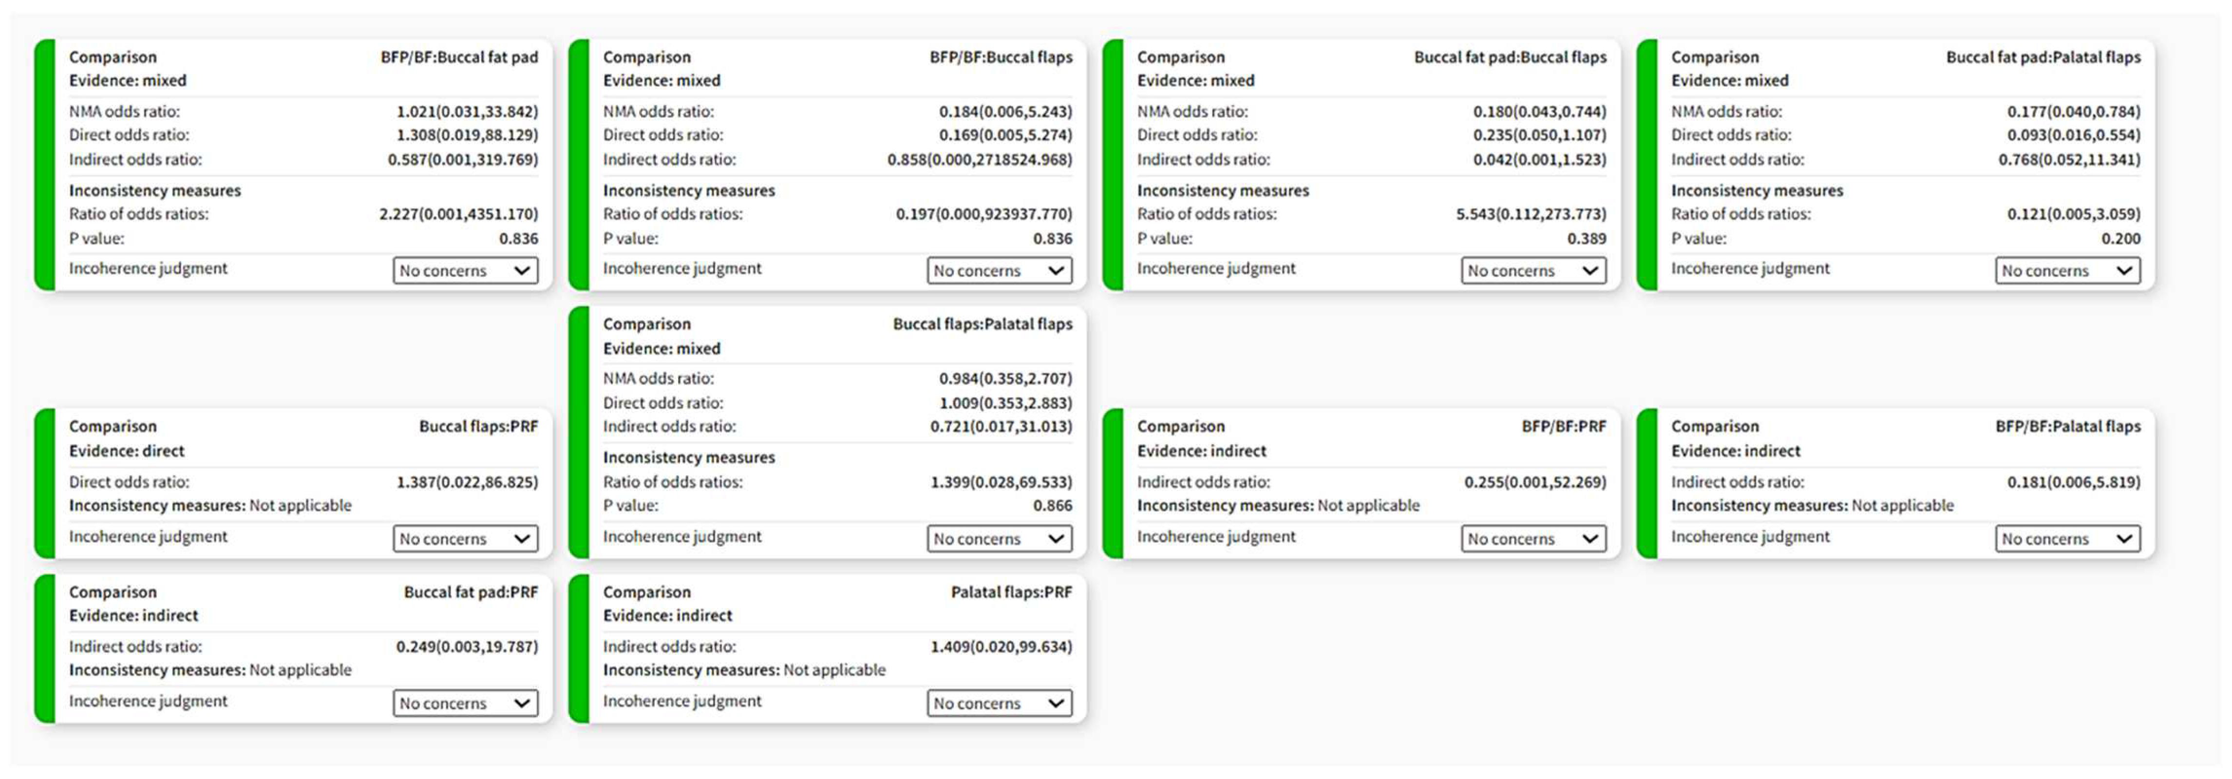Screen dimensions: 2232x779
Task: Click the Buccal flaps:PRF comparison title
Action: (478, 426)
